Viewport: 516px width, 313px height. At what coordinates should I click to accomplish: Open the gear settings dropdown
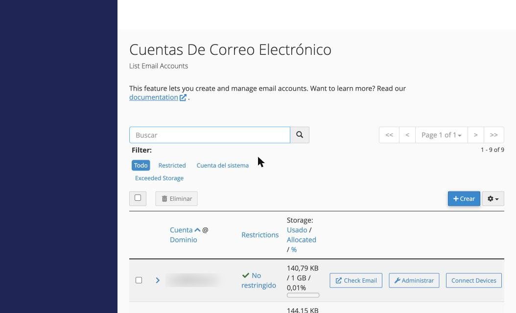point(493,199)
